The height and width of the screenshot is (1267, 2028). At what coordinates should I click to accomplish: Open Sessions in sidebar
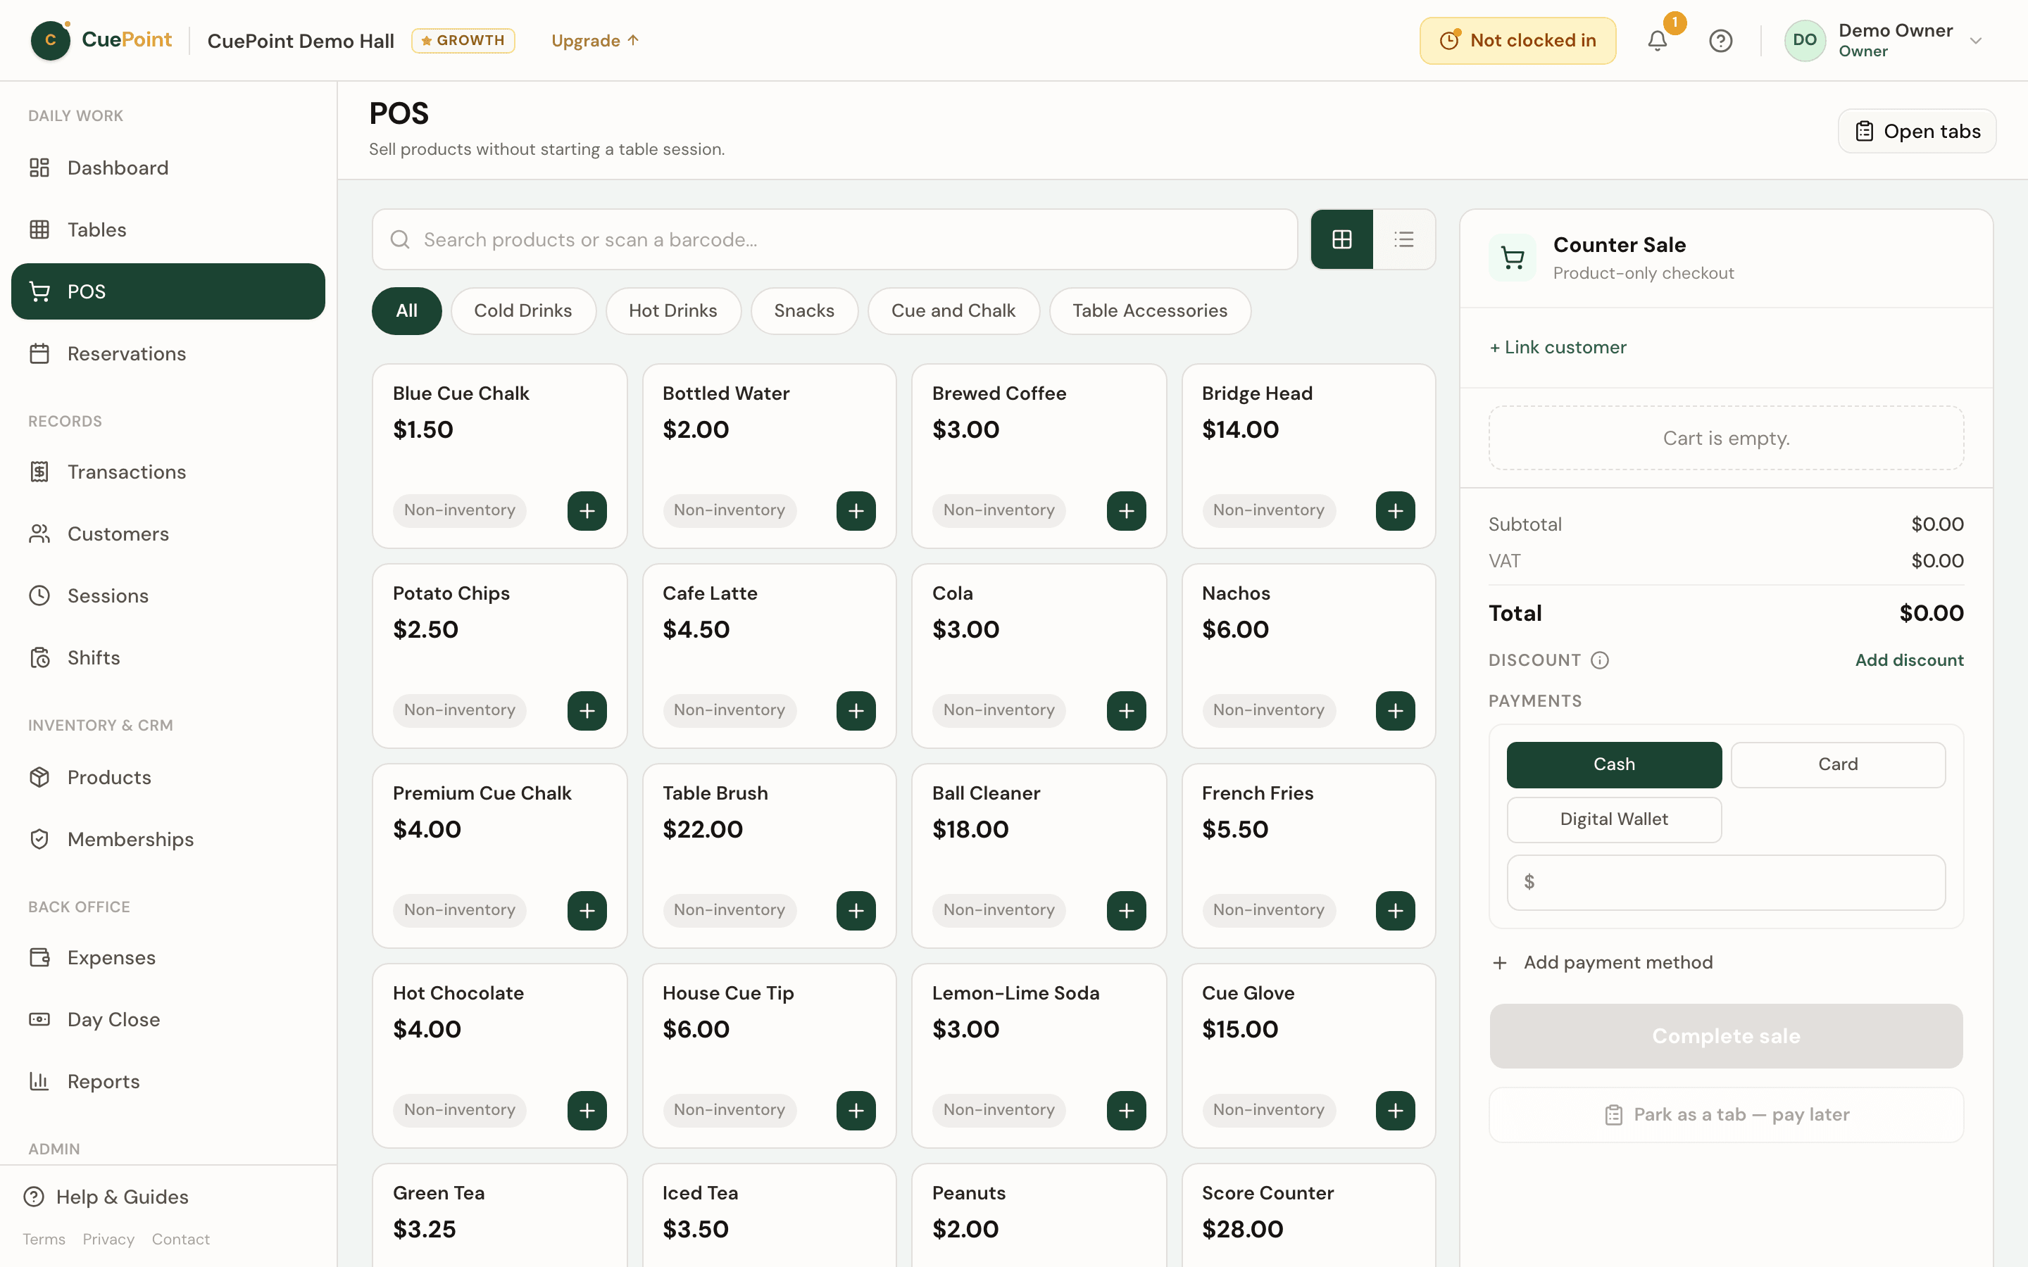click(168, 595)
